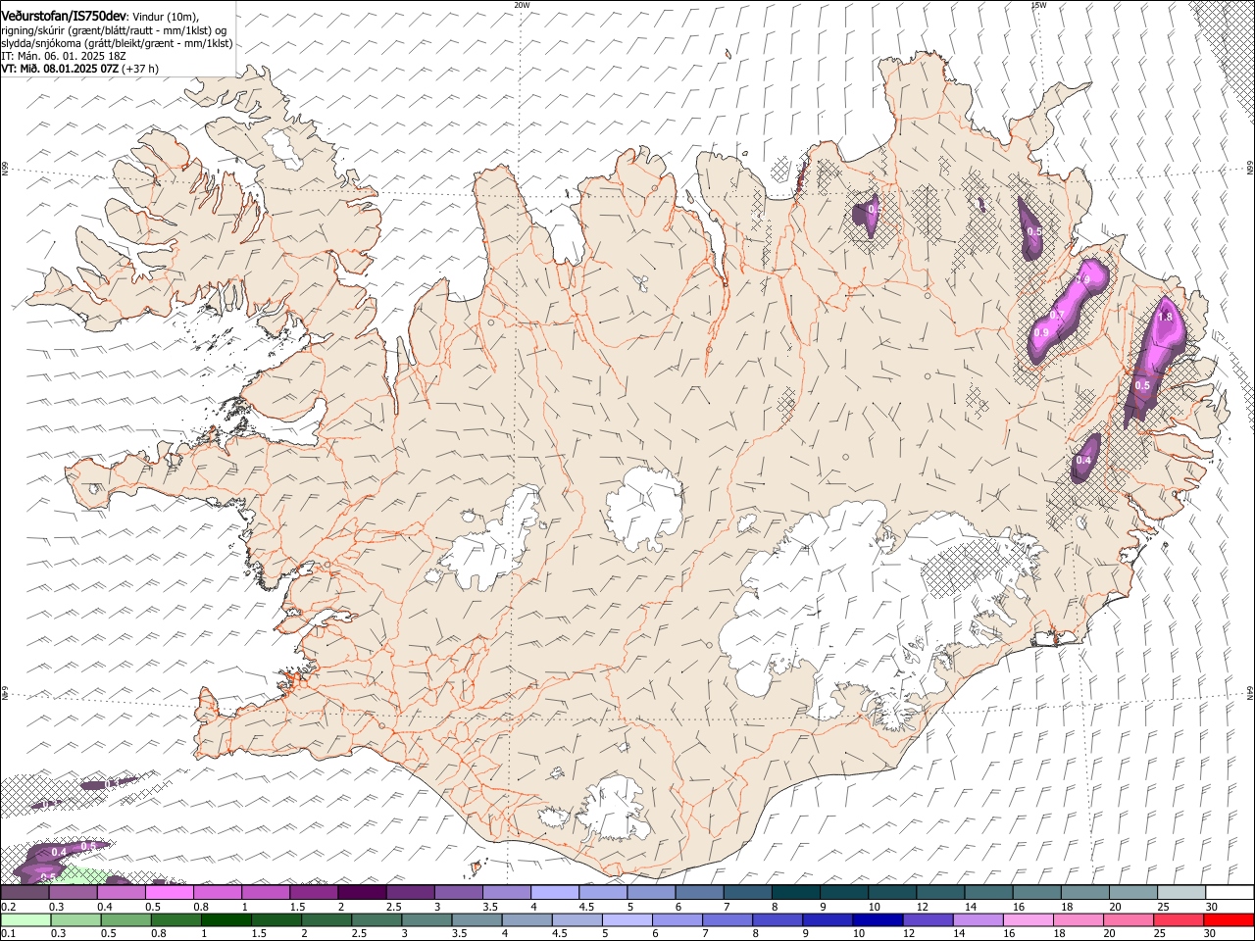1255x941 pixels.
Task: Select the 0.2 swatch in the top legend row
Action: [x=25, y=892]
